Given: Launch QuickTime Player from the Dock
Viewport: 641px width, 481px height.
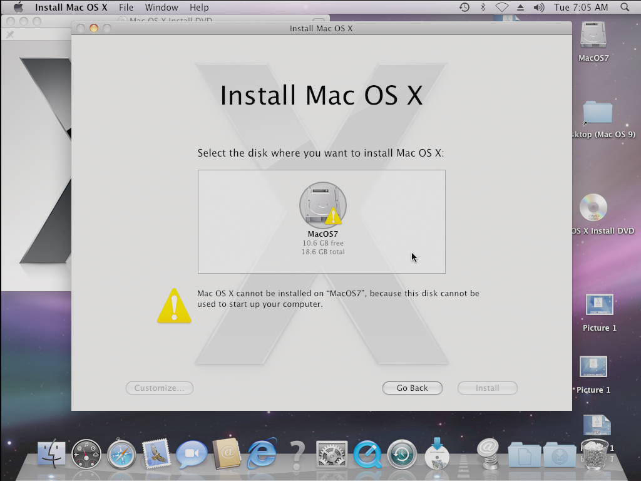Looking at the screenshot, I should (x=367, y=454).
